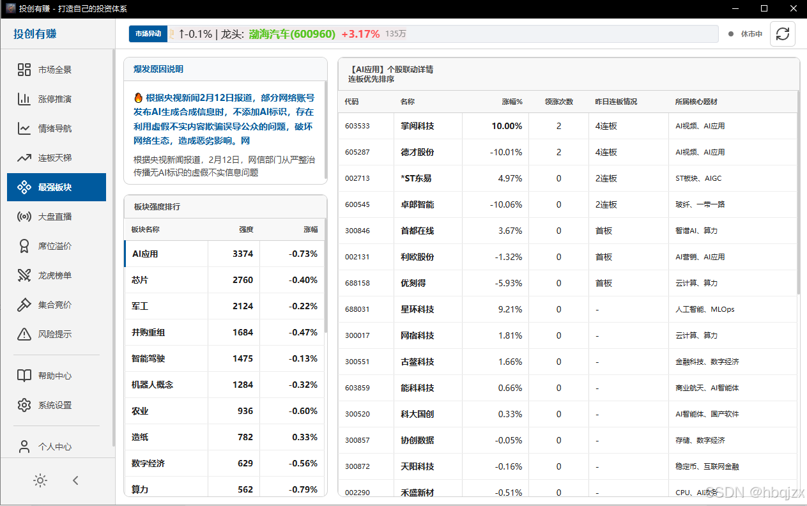The image size is (807, 506).
Task: Click the 个人中心 user icon
Action: (24, 447)
